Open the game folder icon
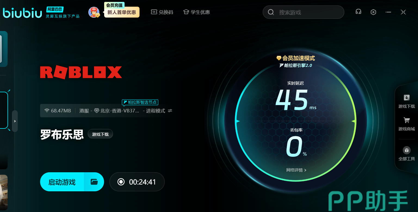The height and width of the screenshot is (212, 418). (x=94, y=182)
